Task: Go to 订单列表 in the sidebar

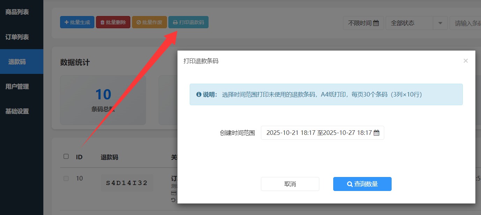Action: (17, 37)
